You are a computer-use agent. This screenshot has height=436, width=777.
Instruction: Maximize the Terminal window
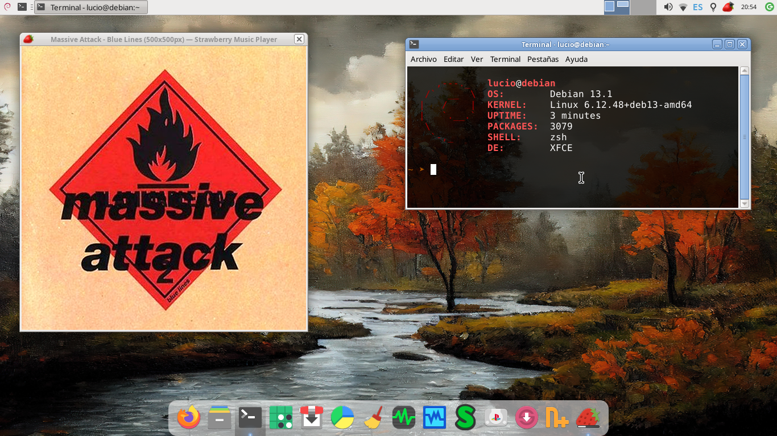[730, 44]
